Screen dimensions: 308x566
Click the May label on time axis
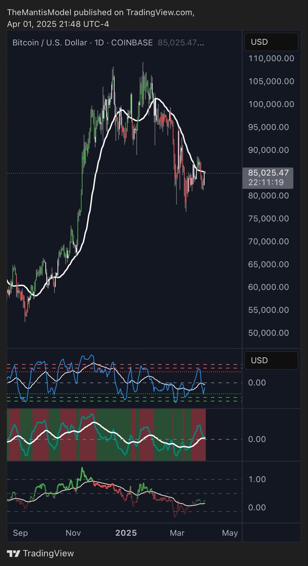[230, 533]
